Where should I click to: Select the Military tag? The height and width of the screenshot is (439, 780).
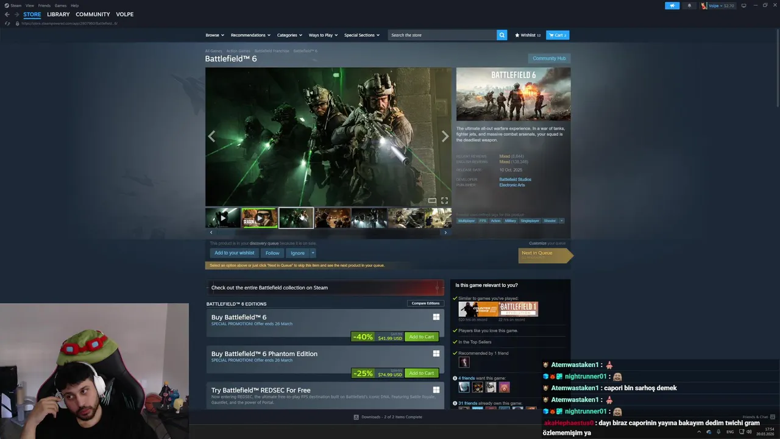(x=510, y=221)
